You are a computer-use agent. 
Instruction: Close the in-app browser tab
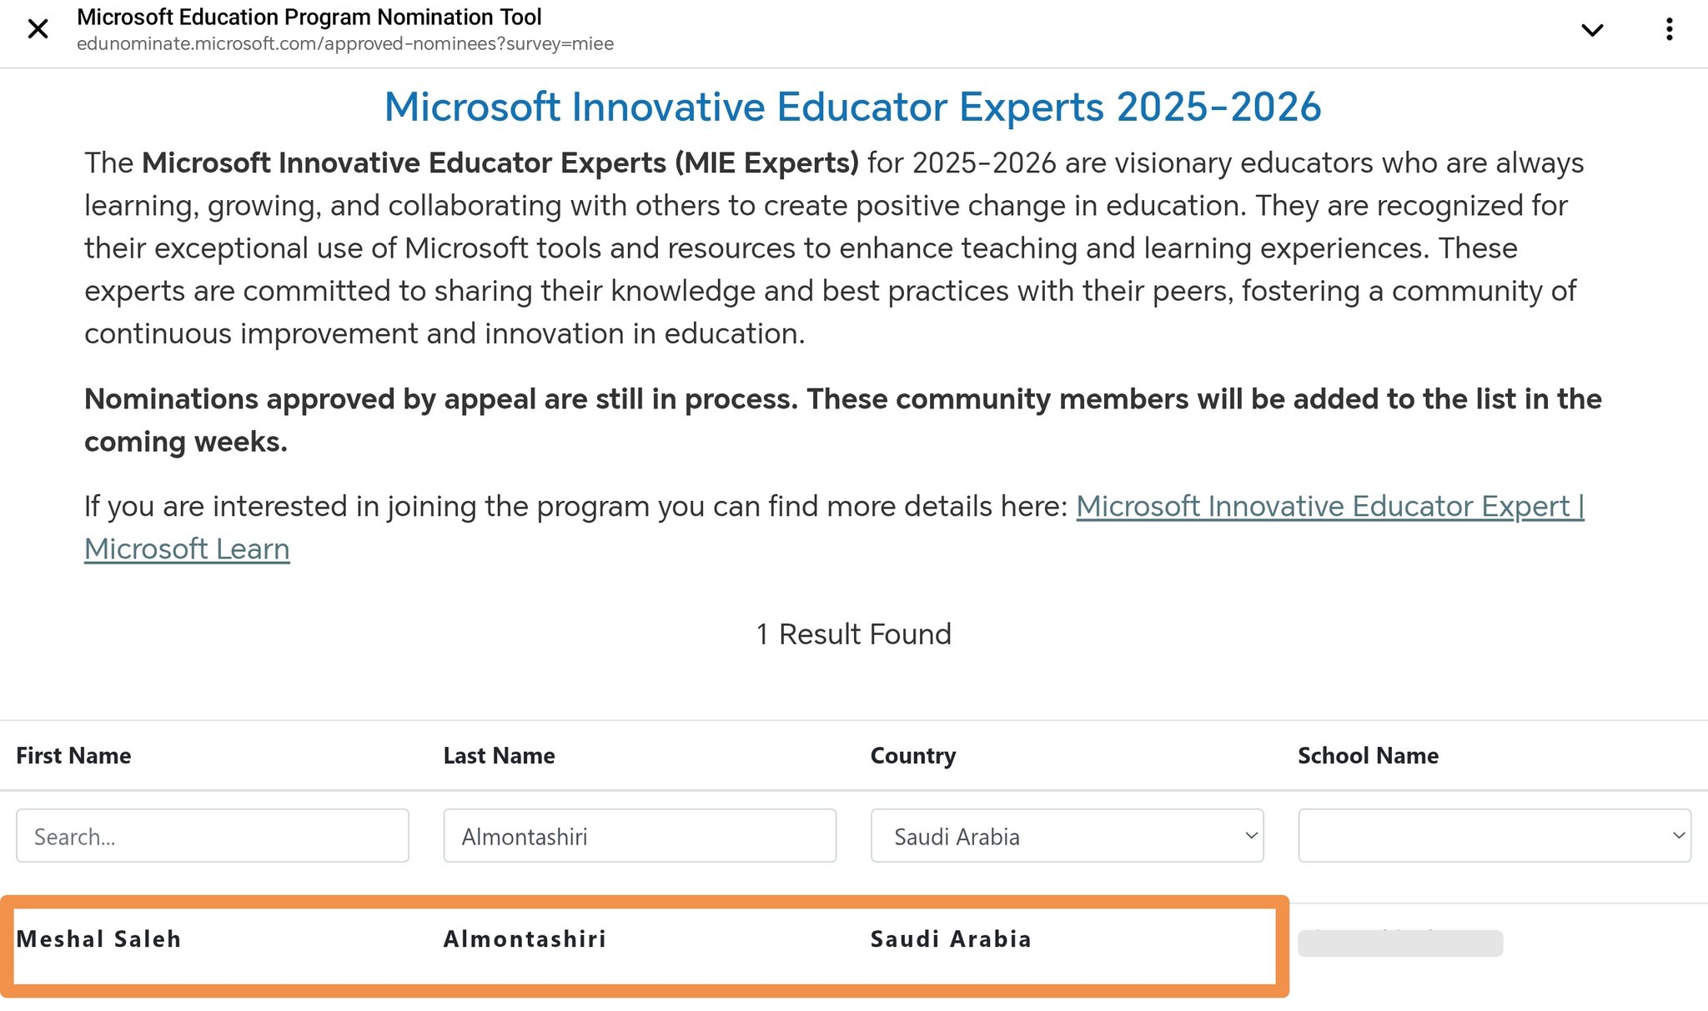38,30
